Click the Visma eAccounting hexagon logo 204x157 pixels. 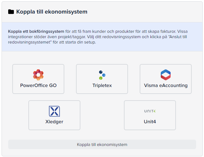166,75
